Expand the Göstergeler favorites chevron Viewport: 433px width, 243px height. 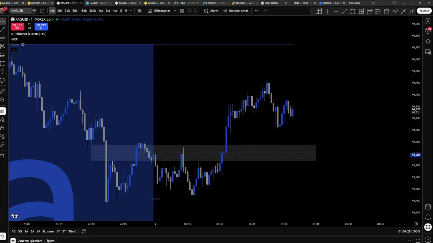point(175,11)
